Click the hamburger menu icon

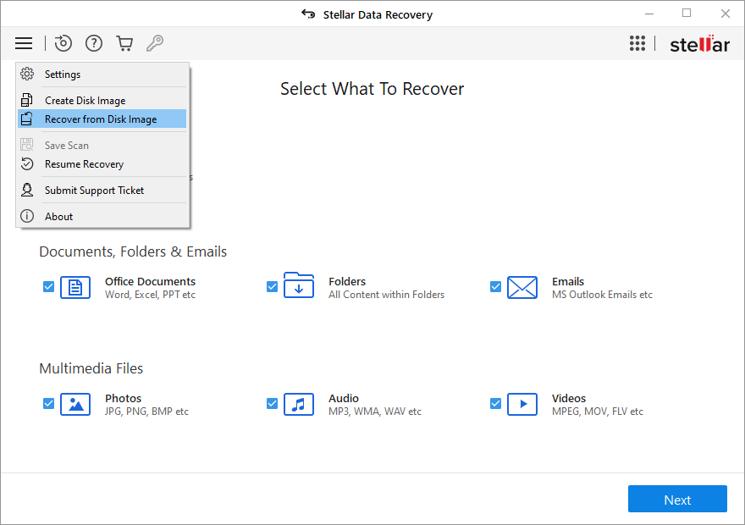[24, 43]
